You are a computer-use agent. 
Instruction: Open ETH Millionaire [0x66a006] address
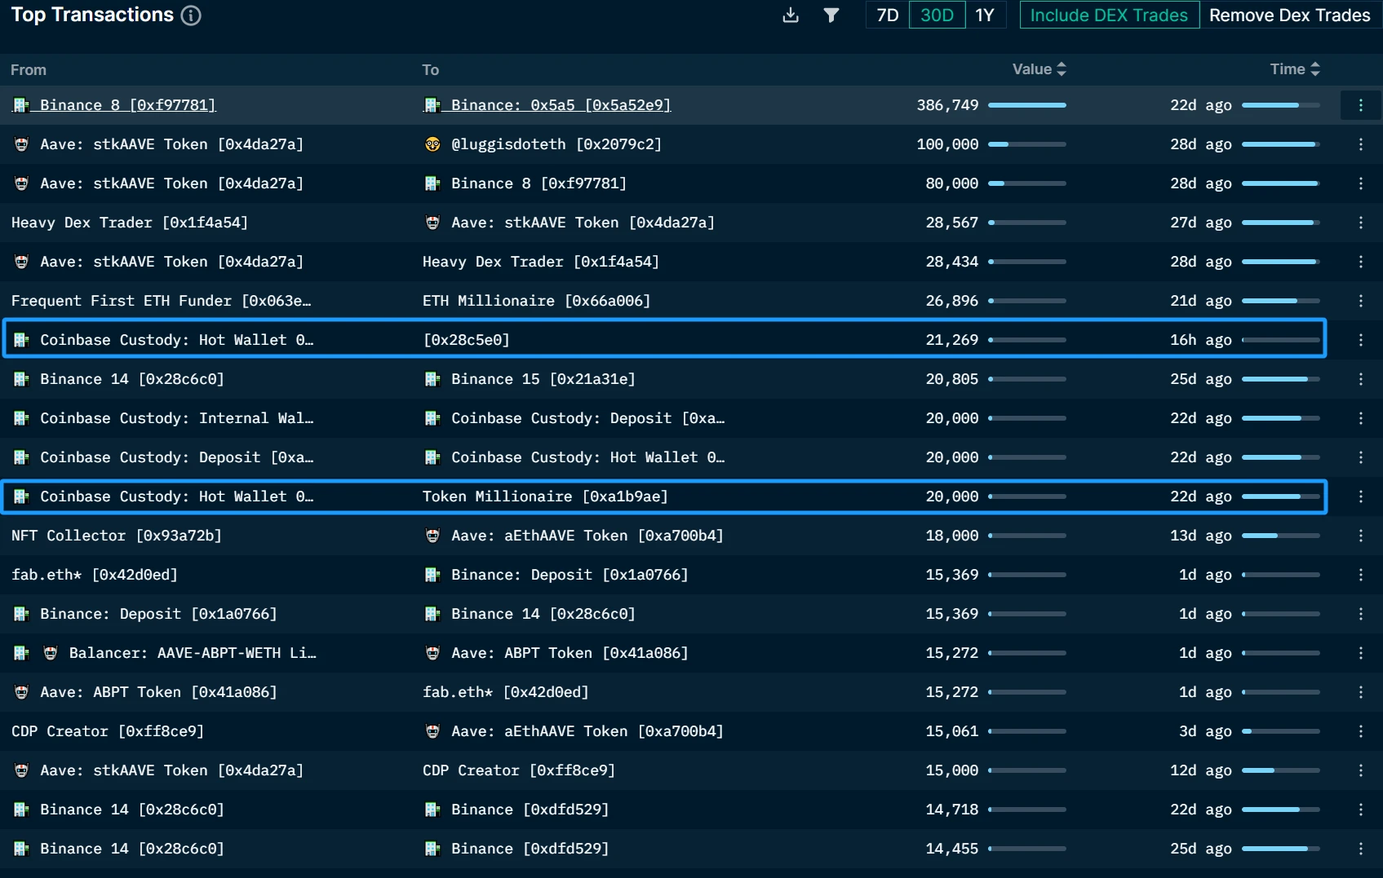[536, 301]
